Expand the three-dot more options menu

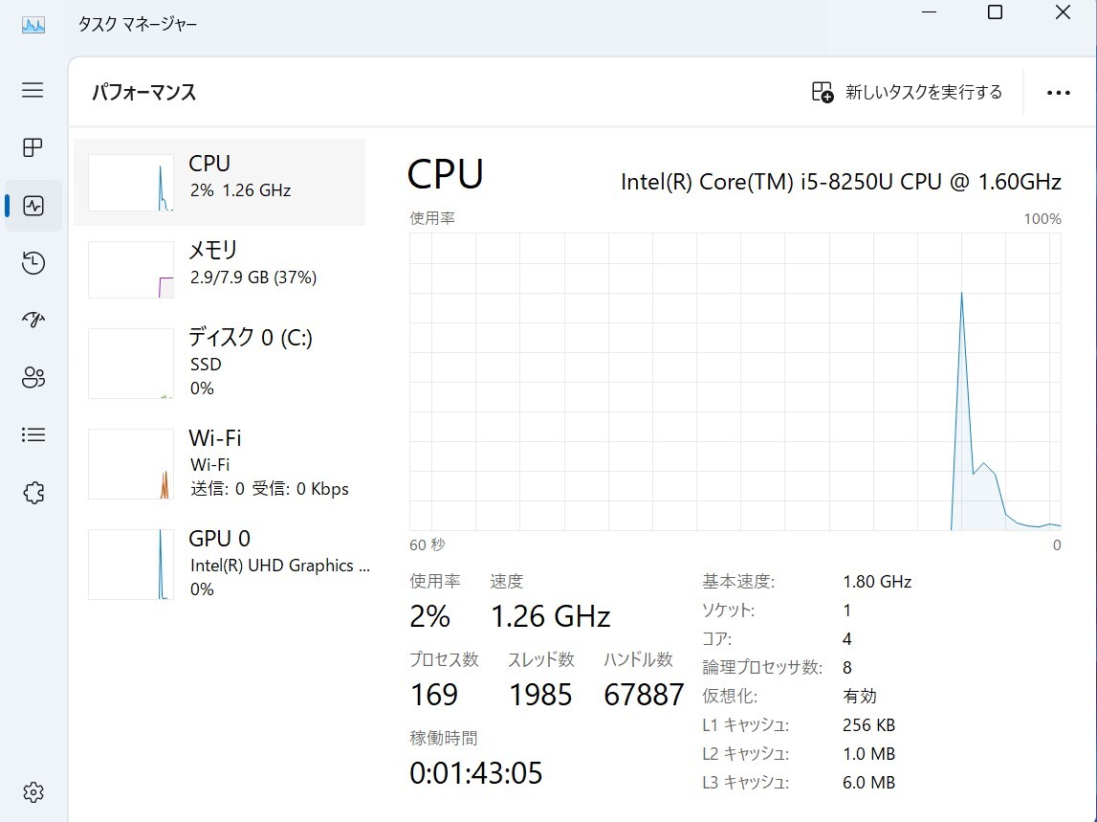click(x=1058, y=93)
